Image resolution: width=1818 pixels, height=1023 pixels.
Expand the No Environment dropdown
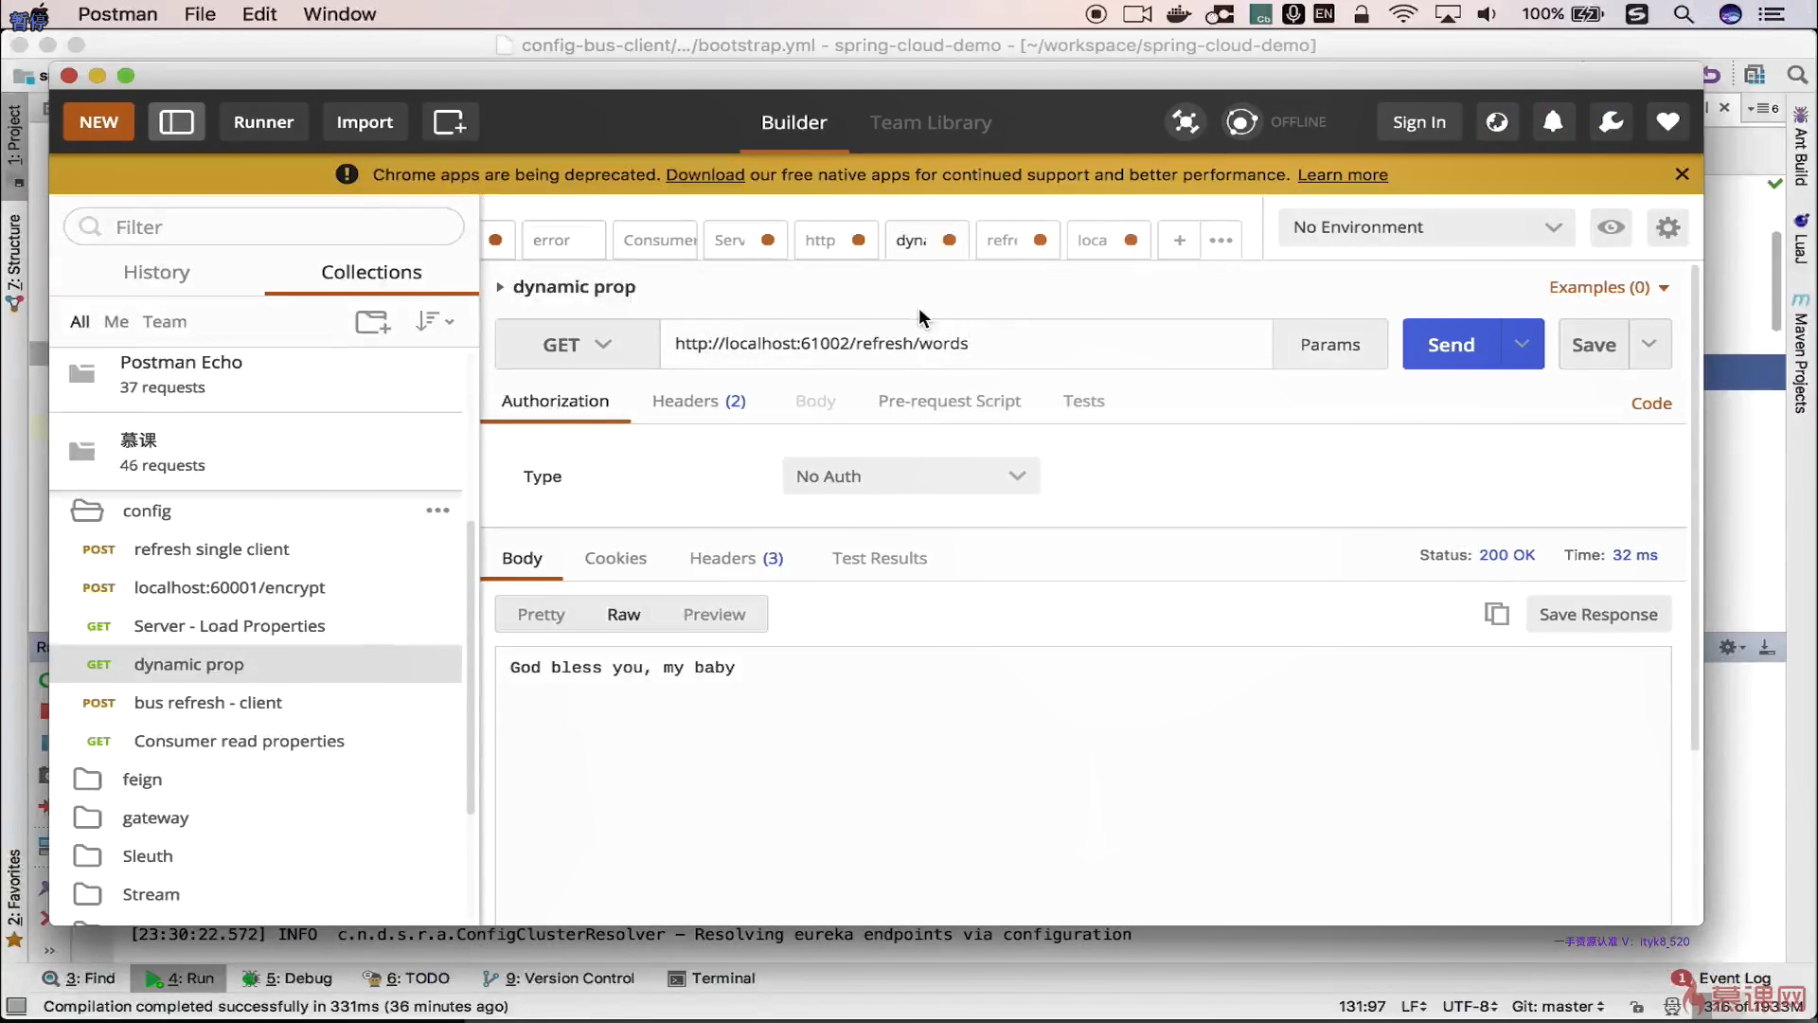click(1425, 227)
